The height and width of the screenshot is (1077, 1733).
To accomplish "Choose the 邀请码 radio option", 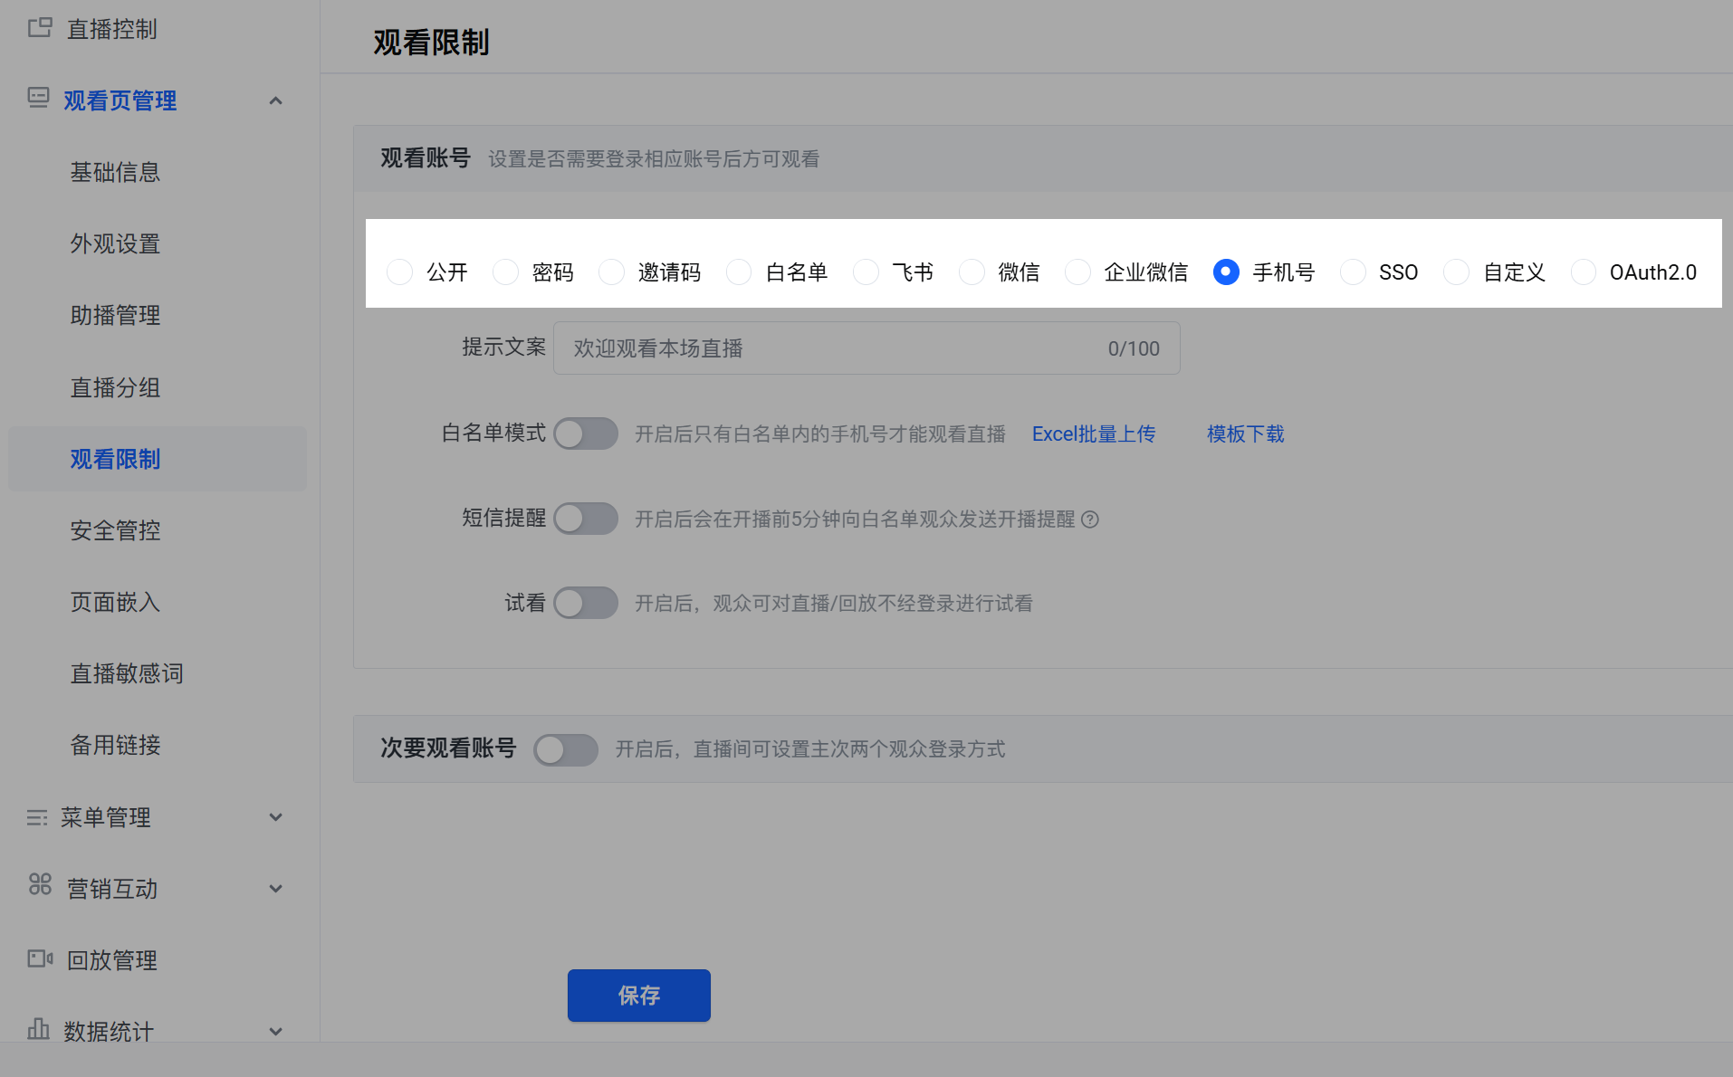I will tap(612, 272).
